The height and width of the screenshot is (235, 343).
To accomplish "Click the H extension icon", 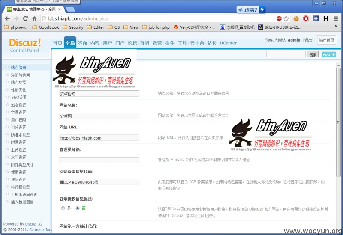I will click(x=326, y=18).
